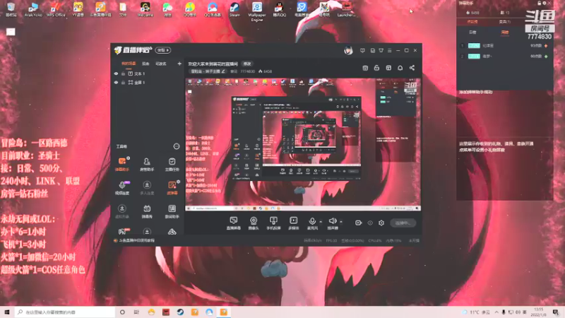Open the streaming tutorial link at bottom left

(x=137, y=240)
